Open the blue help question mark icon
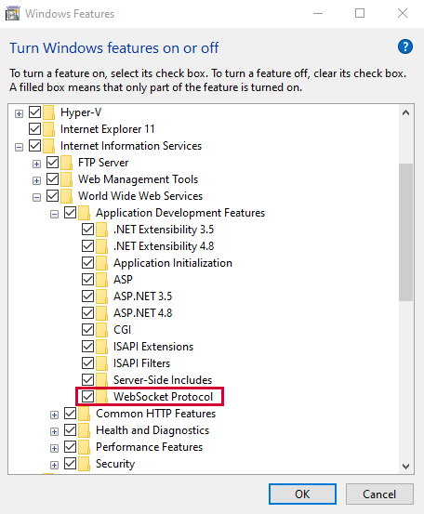This screenshot has width=424, height=514. [x=405, y=46]
